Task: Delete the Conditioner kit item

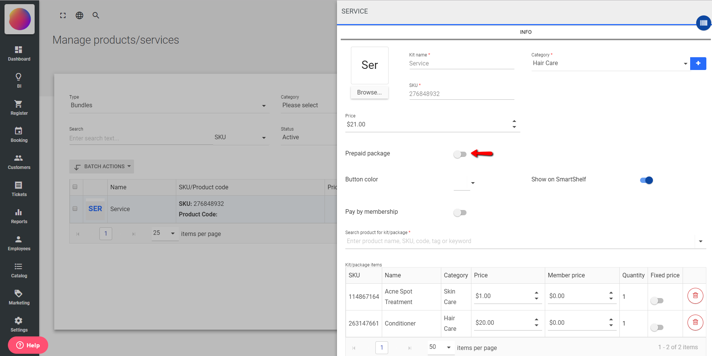Action: 695,323
